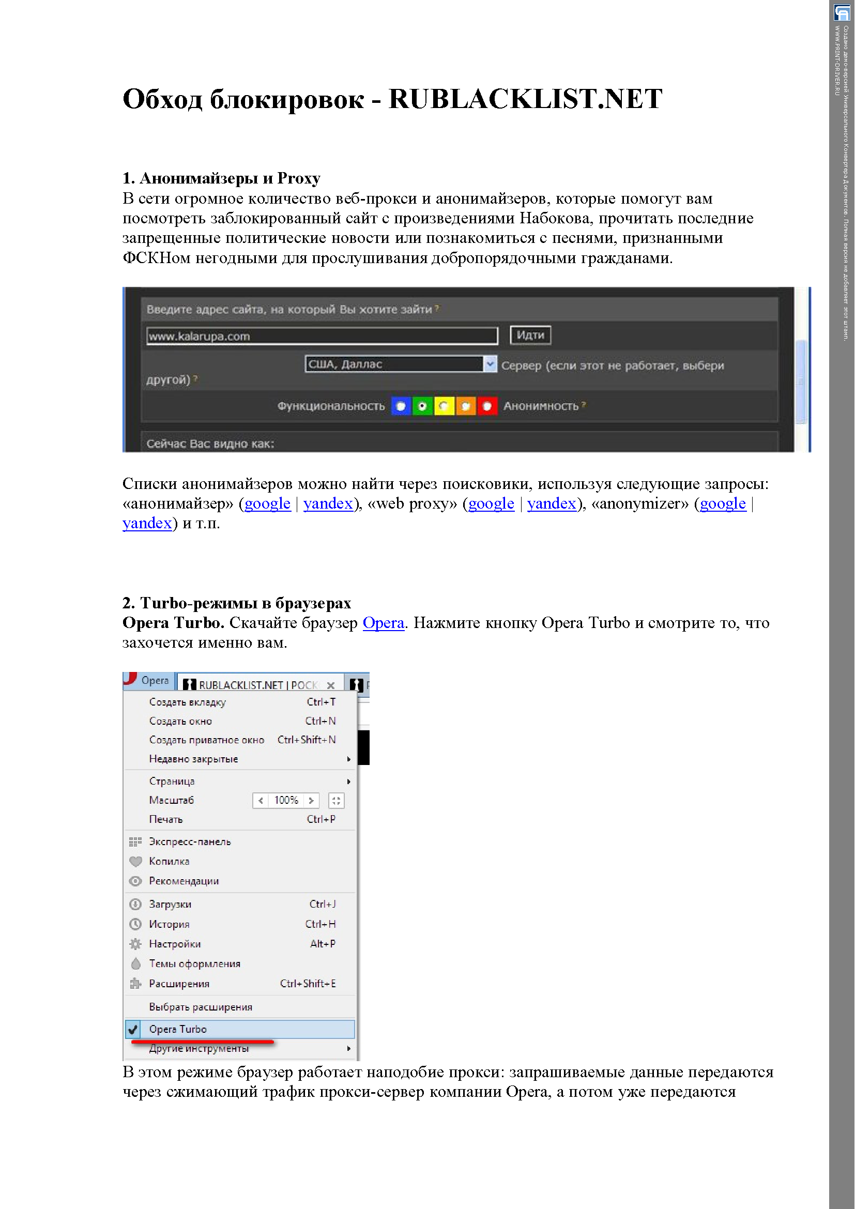855x1209 pixels.
Task: Select the green radio option
Action: [x=422, y=406]
